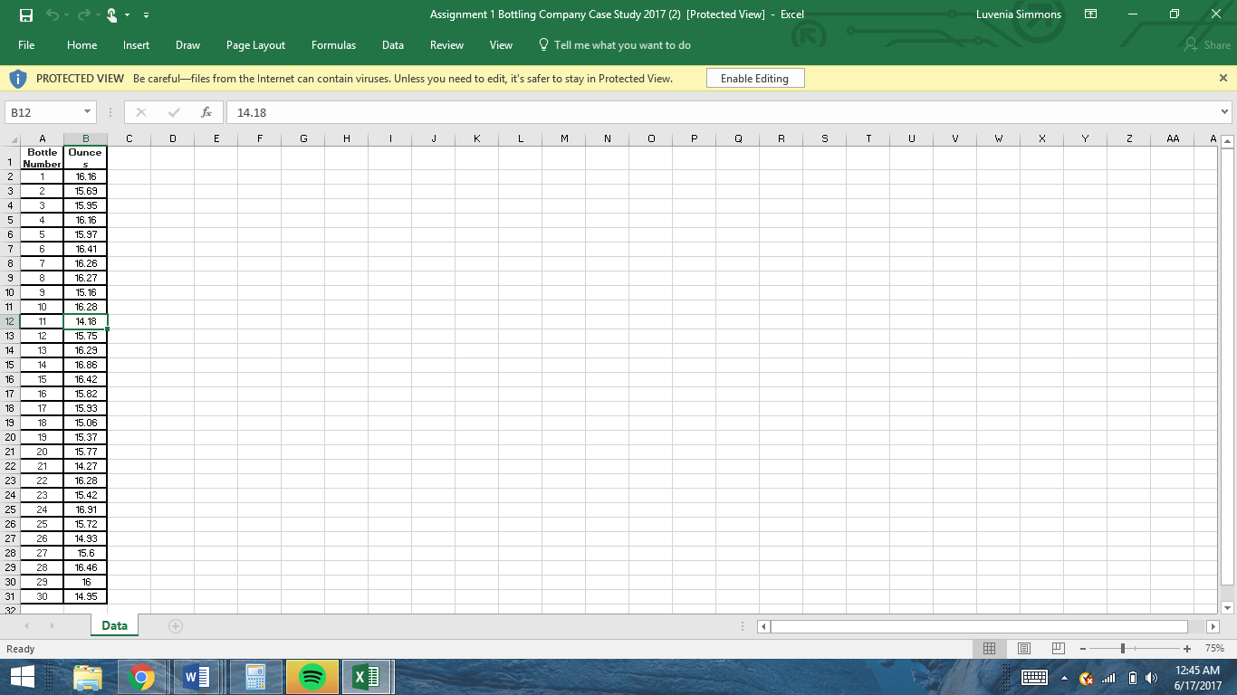Switch to Page Layout view in status bar
The width and height of the screenshot is (1237, 695).
pos(1024,649)
